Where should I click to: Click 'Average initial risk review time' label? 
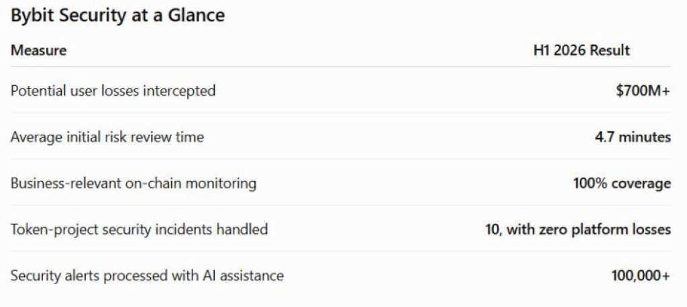[107, 137]
